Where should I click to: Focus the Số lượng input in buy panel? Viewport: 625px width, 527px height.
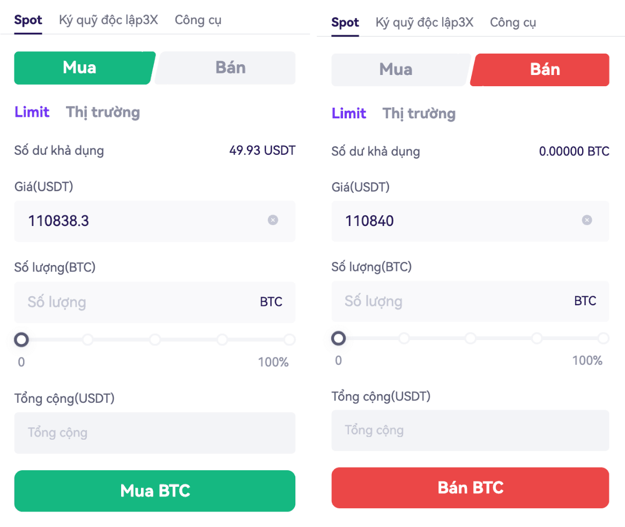coord(155,302)
